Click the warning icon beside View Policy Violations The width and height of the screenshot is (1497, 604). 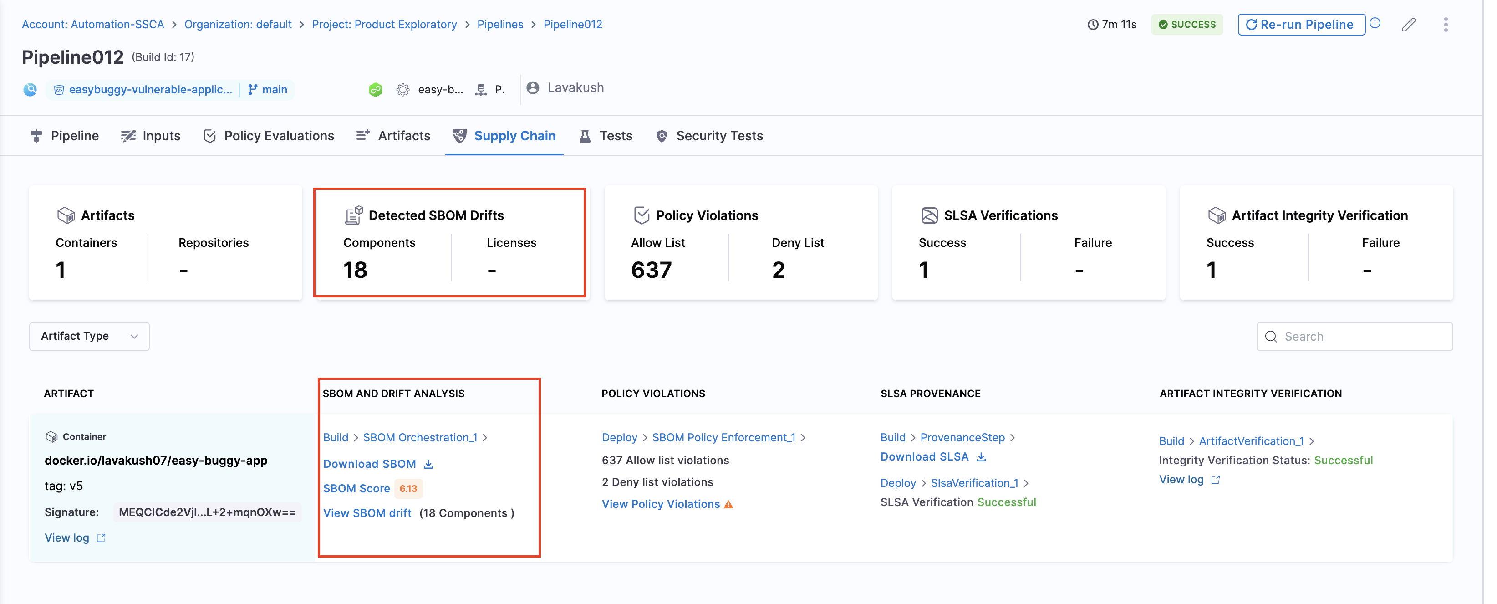click(729, 505)
